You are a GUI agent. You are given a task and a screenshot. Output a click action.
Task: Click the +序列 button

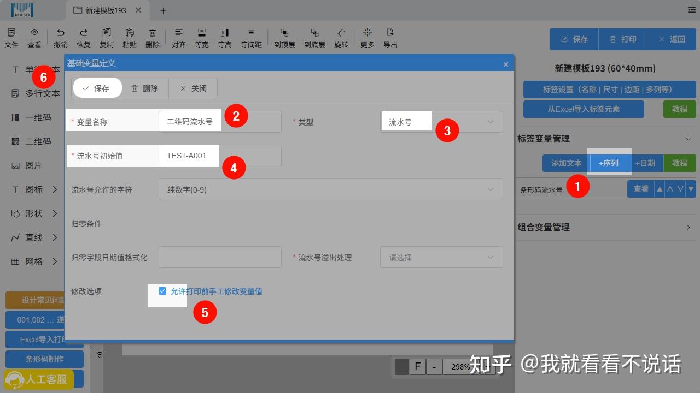point(608,163)
